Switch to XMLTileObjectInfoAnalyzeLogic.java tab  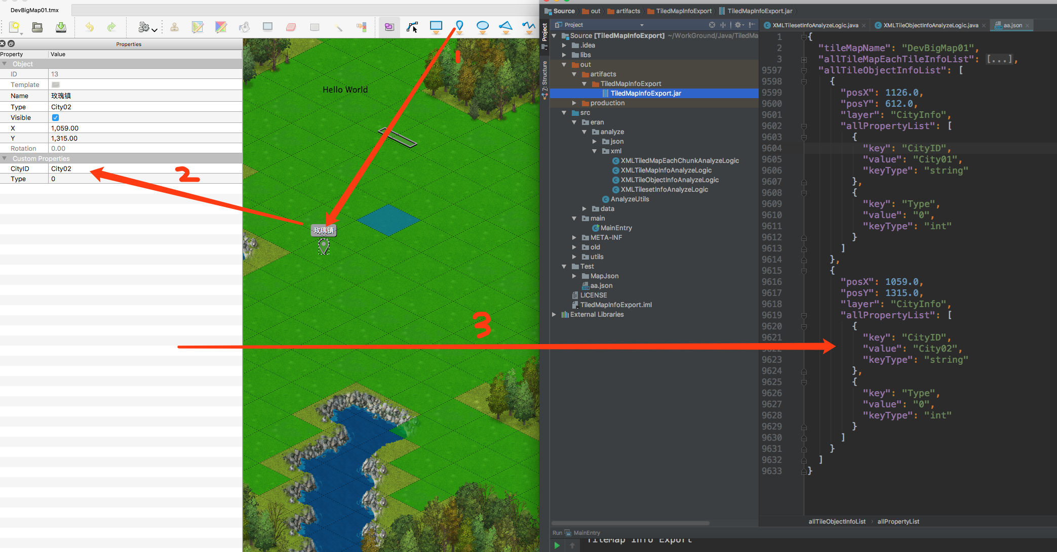click(x=930, y=25)
